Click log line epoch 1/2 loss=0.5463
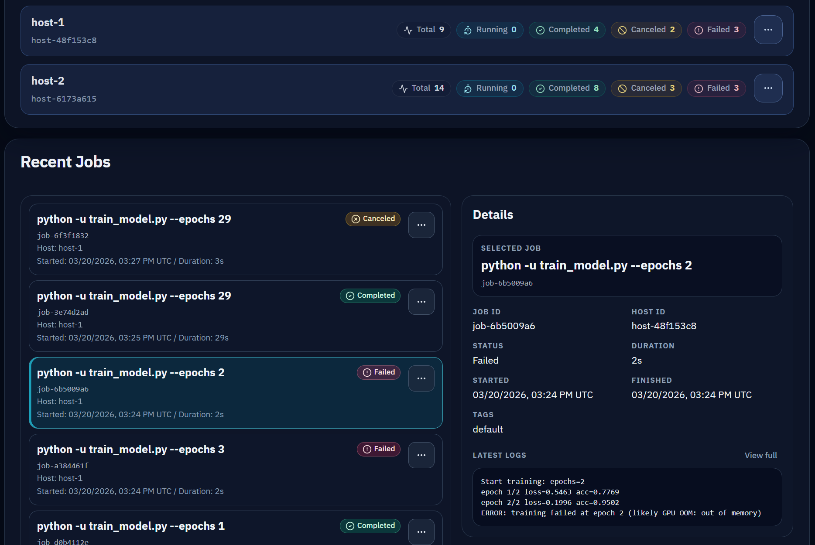This screenshot has height=545, width=815. [550, 492]
